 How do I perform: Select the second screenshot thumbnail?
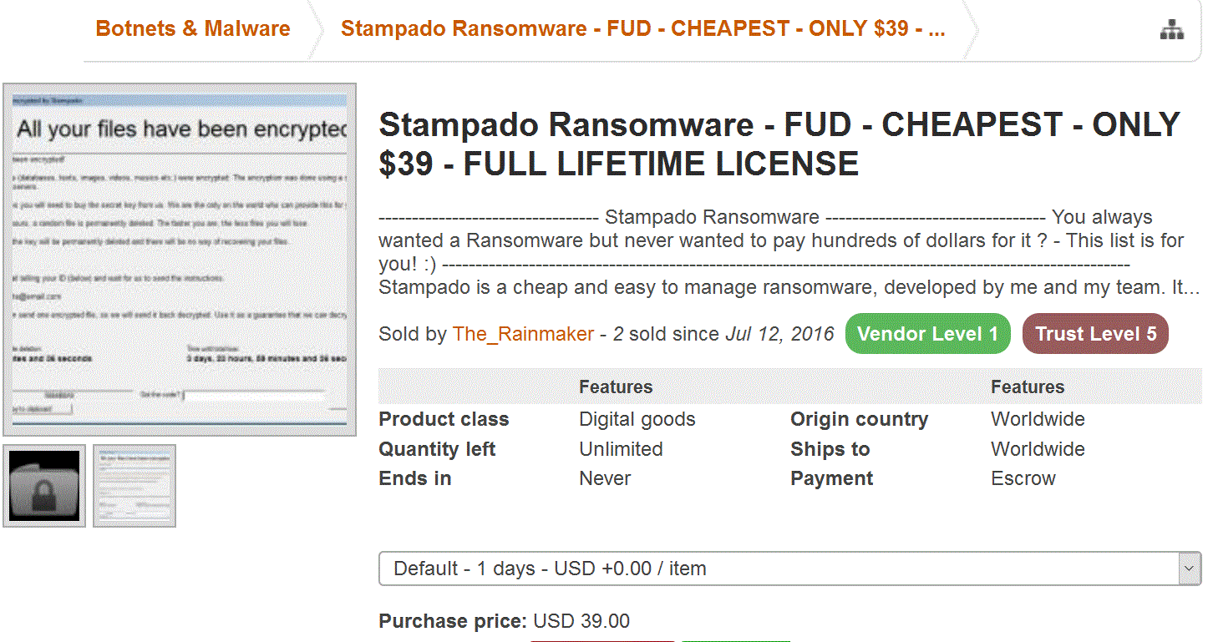pyautogui.click(x=134, y=486)
